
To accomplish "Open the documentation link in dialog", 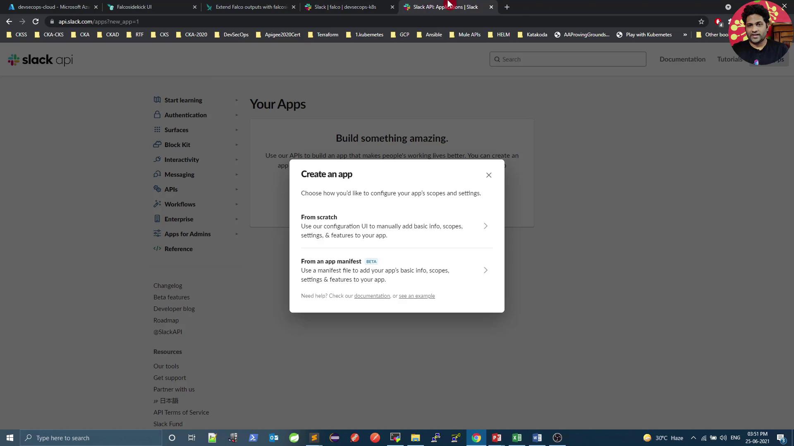I will coord(372,296).
